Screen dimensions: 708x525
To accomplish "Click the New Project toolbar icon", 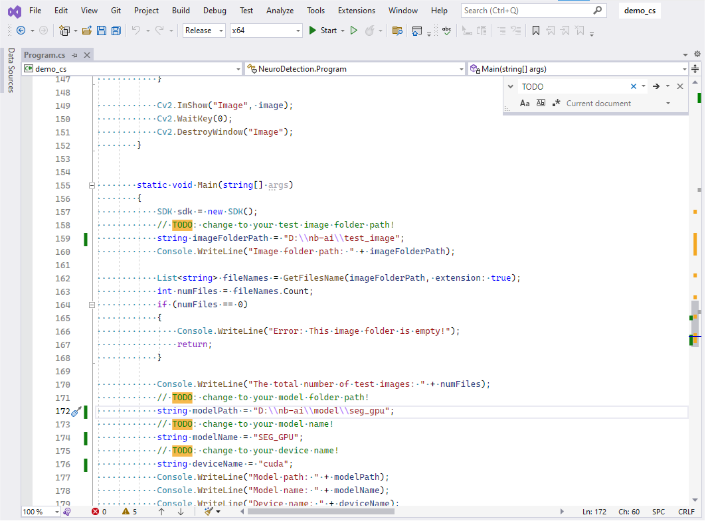I will (64, 31).
